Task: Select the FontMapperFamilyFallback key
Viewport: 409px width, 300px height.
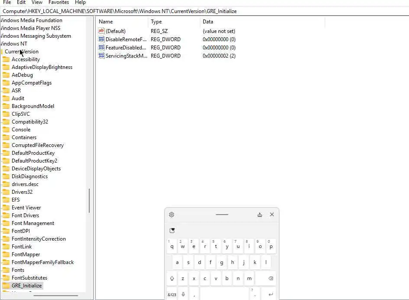Action: coord(43,262)
